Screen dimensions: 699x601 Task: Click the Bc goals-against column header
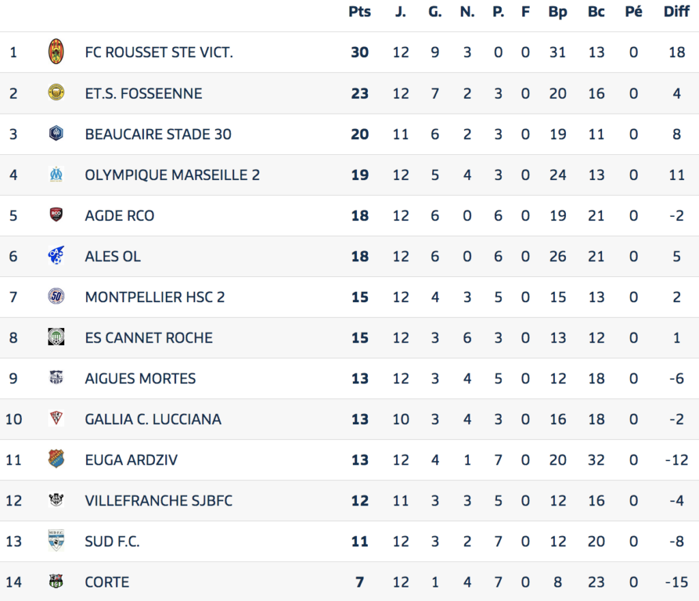click(x=597, y=12)
